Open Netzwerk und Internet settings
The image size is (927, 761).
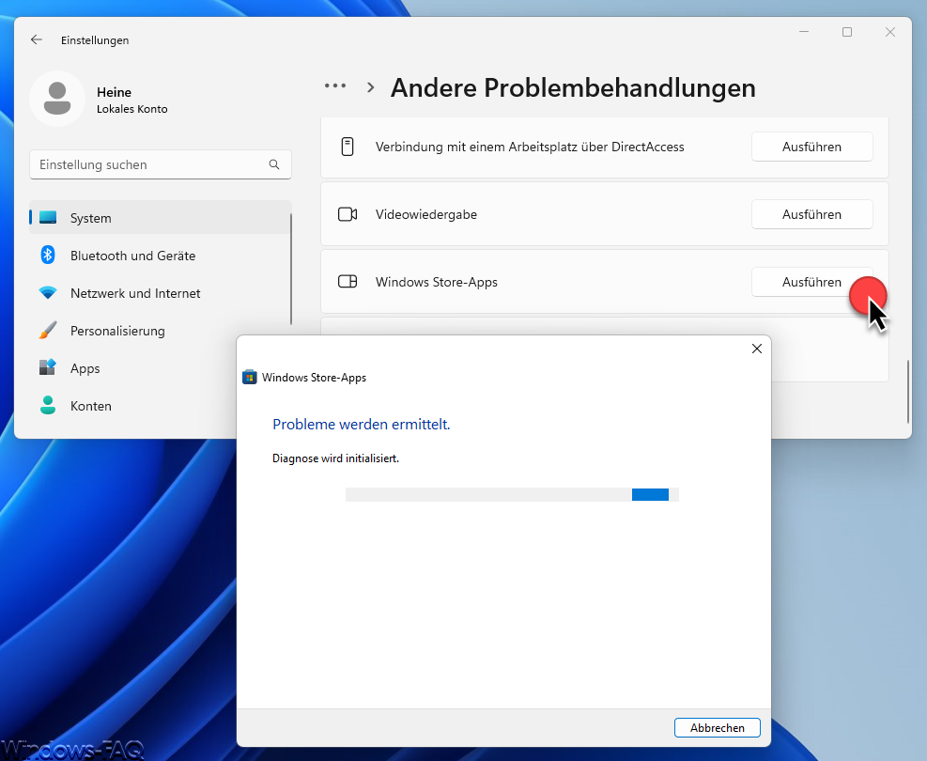tap(161, 293)
